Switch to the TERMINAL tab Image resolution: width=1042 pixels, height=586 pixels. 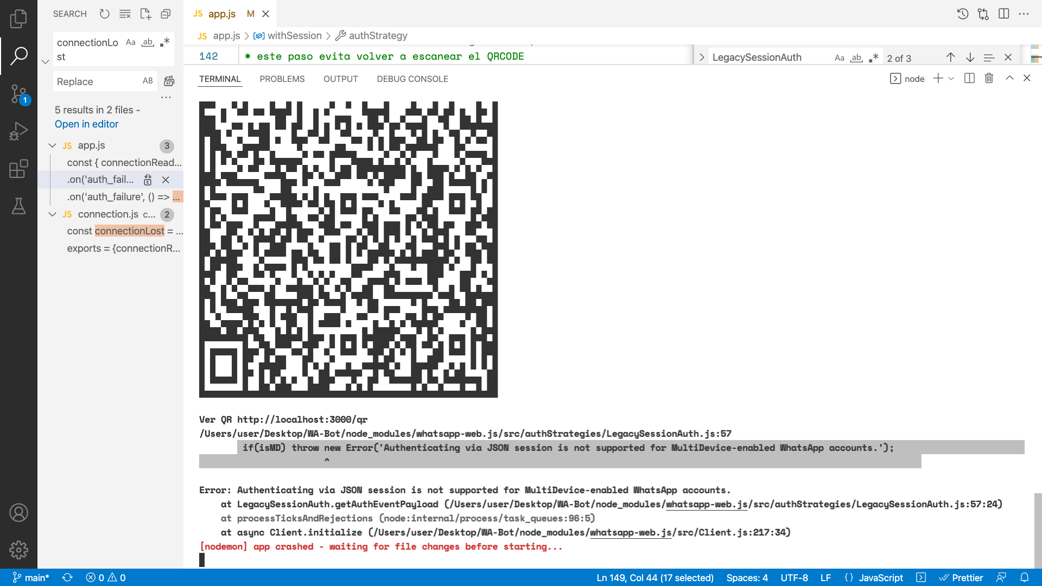pyautogui.click(x=220, y=79)
